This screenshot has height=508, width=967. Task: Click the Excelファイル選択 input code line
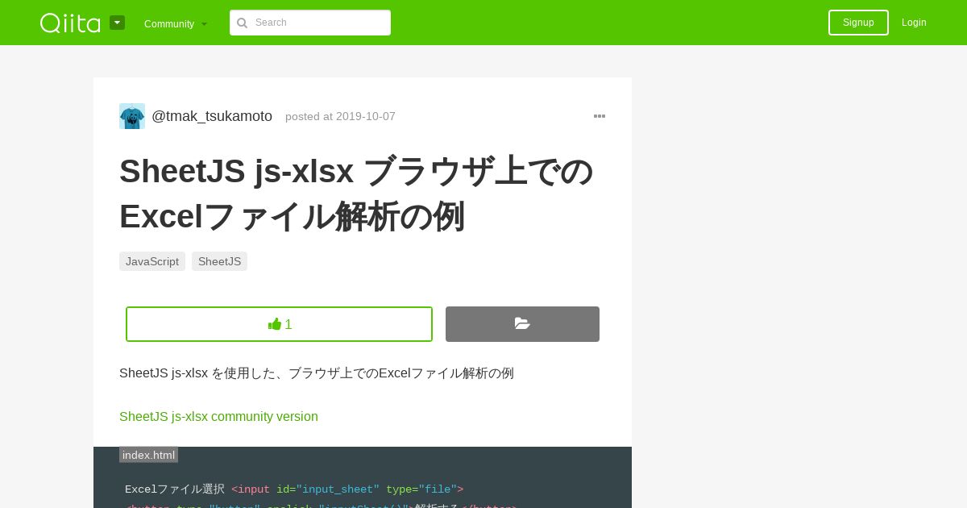tap(294, 489)
